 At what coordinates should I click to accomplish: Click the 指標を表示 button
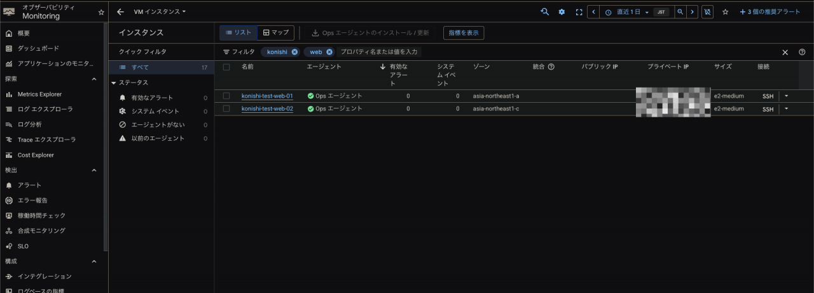point(463,32)
